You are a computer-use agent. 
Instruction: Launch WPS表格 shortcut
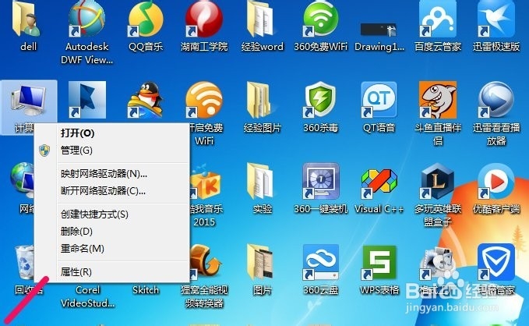click(379, 263)
